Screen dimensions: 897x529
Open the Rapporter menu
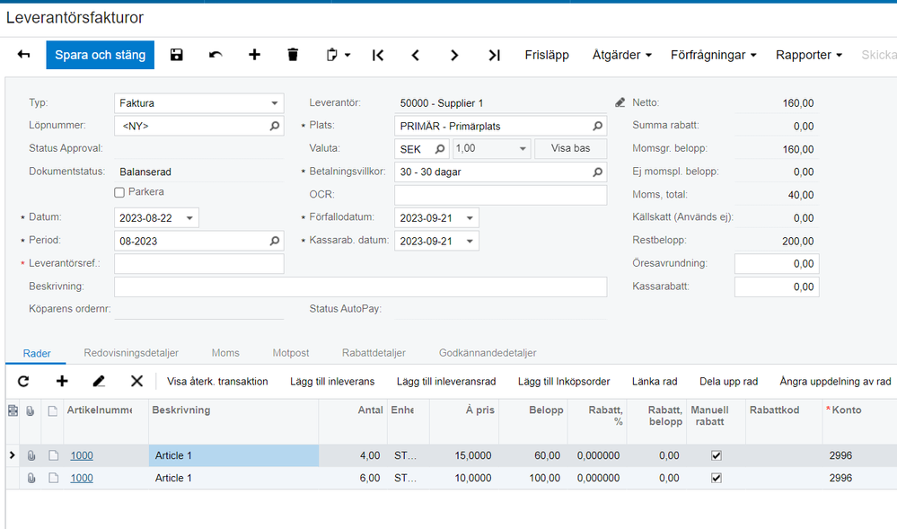[x=808, y=55]
